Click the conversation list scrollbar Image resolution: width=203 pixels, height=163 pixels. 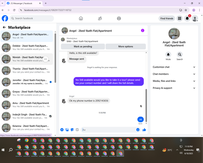click(55, 58)
